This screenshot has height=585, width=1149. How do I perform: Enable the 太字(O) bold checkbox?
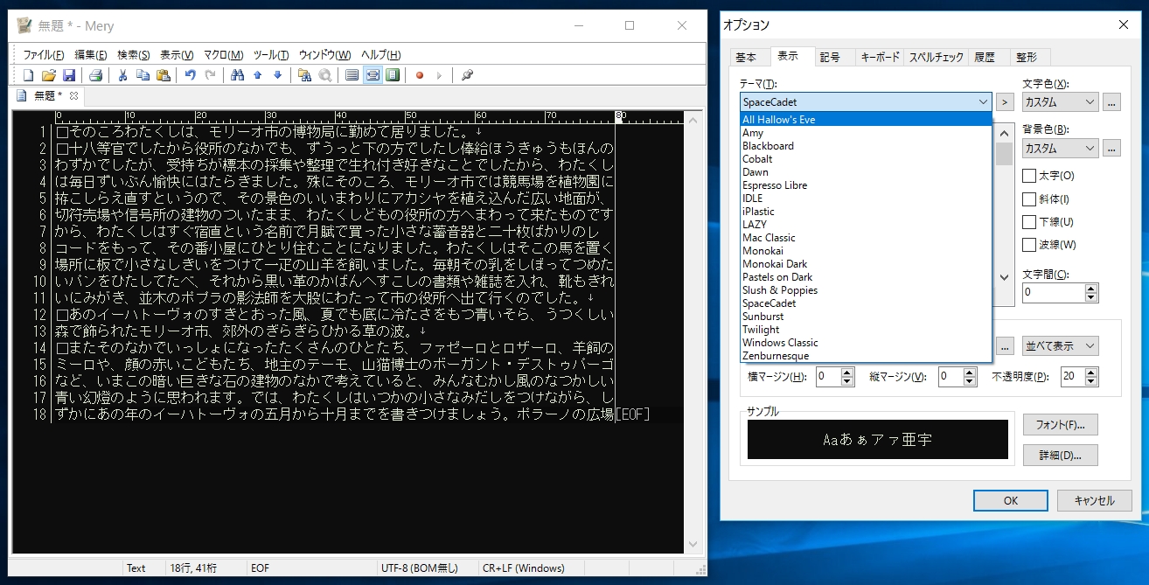[1029, 176]
